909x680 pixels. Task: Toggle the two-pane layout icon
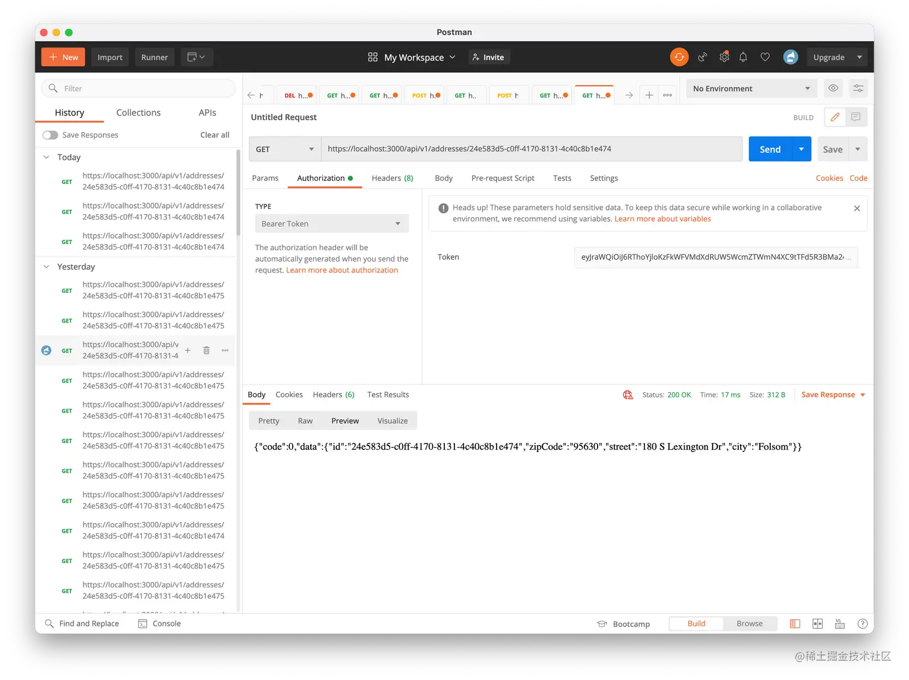click(818, 623)
